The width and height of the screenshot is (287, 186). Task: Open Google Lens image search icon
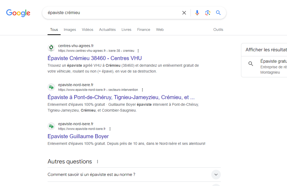[208, 13]
